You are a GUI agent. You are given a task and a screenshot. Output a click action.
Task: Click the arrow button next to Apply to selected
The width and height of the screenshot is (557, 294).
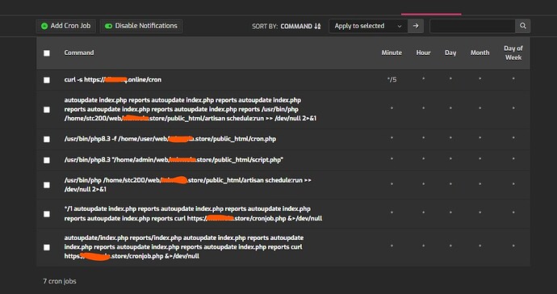click(416, 26)
